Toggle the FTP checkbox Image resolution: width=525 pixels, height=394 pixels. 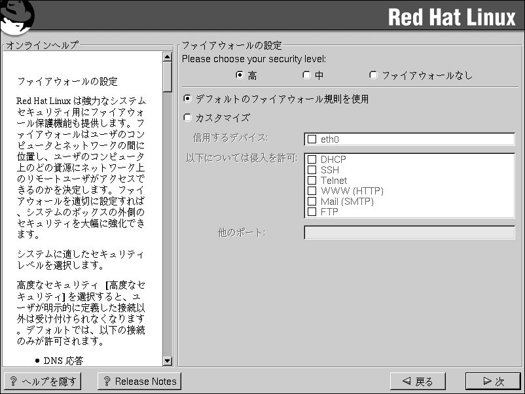[312, 211]
